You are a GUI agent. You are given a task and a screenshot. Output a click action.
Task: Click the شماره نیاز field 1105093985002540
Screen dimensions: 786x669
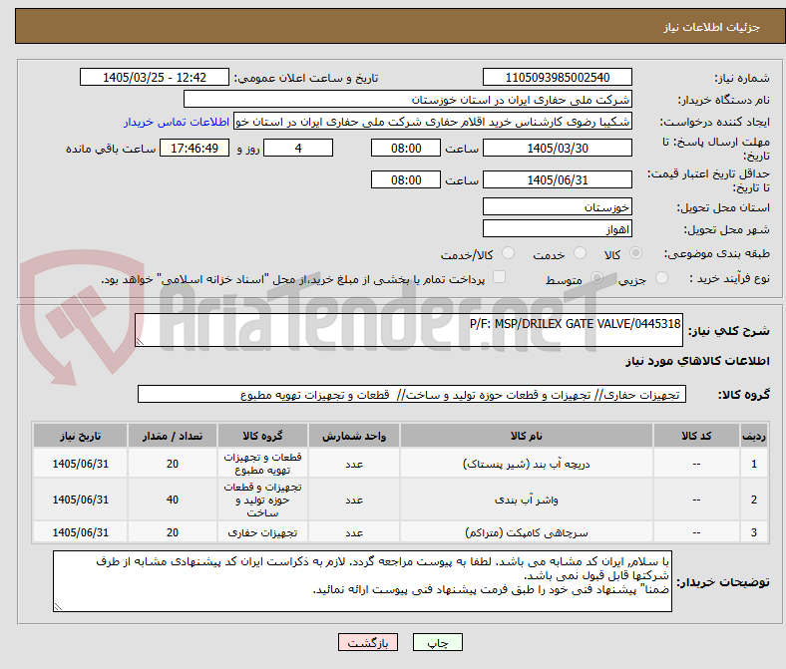pyautogui.click(x=557, y=77)
